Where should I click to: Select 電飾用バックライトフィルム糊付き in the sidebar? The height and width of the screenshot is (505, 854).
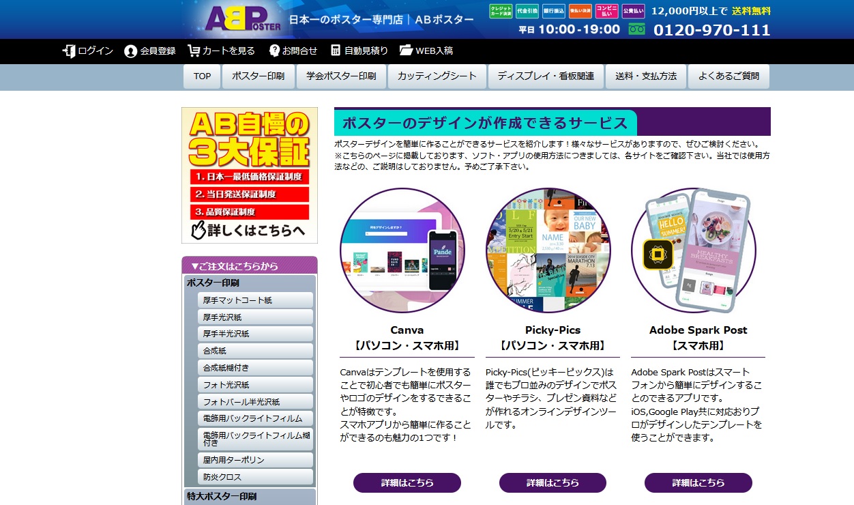click(x=255, y=439)
